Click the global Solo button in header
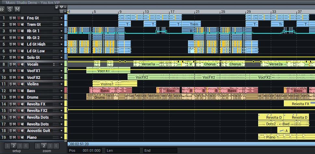Image resolution: width=315 pixels, height=154 pixels. coord(10,9)
